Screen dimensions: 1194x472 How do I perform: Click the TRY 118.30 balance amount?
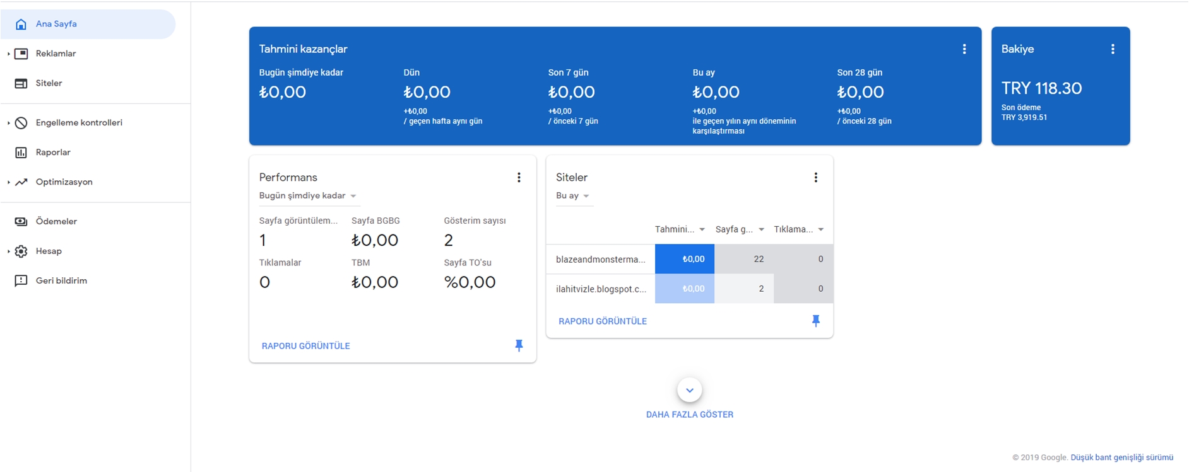point(1042,88)
